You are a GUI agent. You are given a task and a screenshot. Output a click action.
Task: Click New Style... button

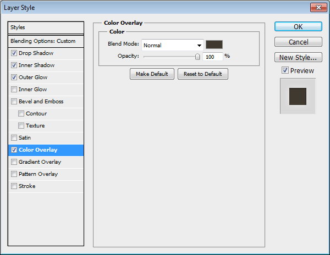[298, 57]
